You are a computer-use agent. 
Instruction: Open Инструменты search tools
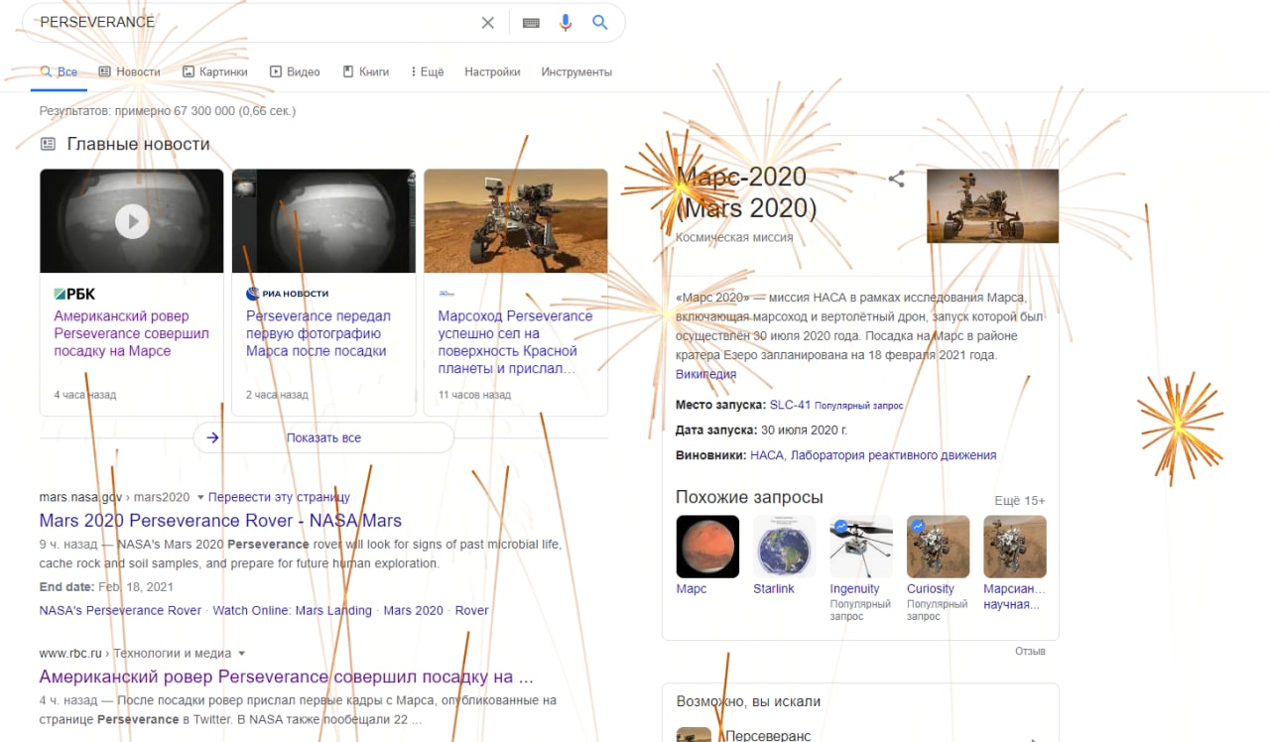pos(576,71)
